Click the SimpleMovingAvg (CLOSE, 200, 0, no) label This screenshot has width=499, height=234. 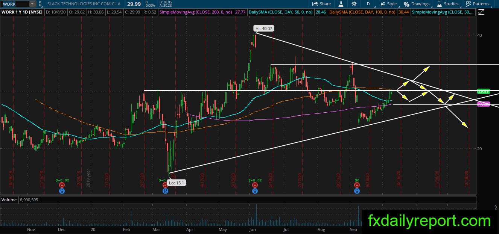point(195,12)
